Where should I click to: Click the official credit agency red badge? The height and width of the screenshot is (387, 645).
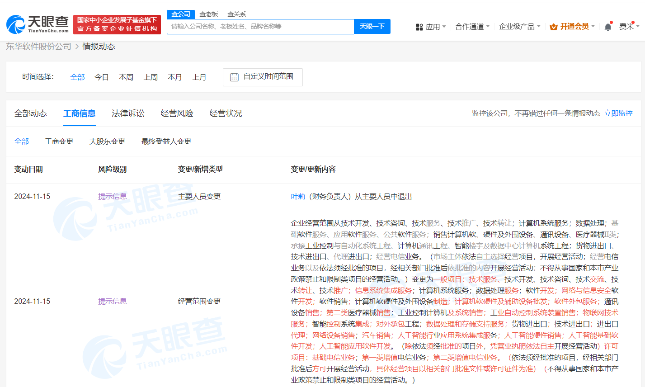(x=117, y=24)
